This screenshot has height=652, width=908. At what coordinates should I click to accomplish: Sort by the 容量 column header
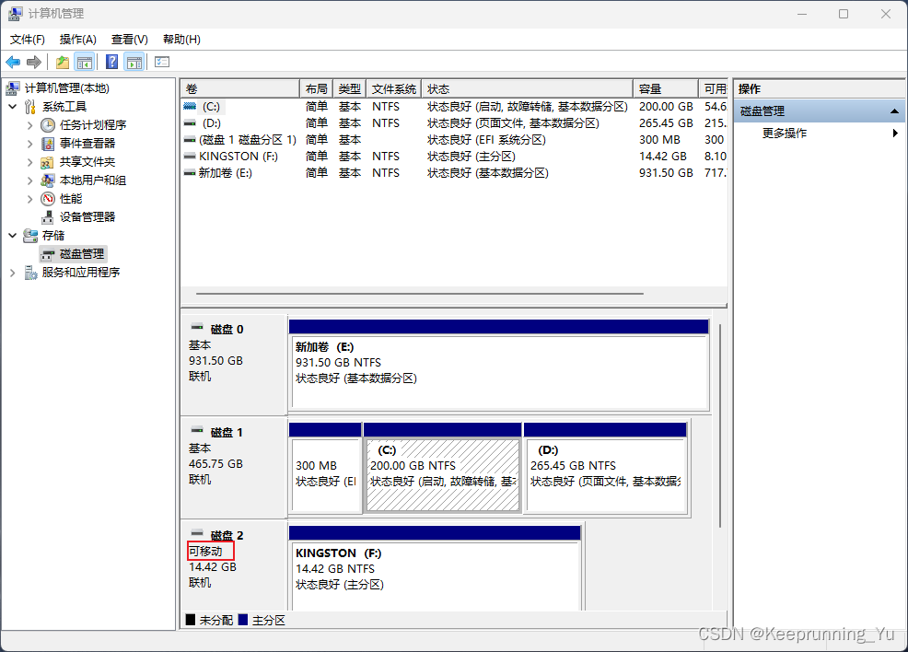click(666, 88)
